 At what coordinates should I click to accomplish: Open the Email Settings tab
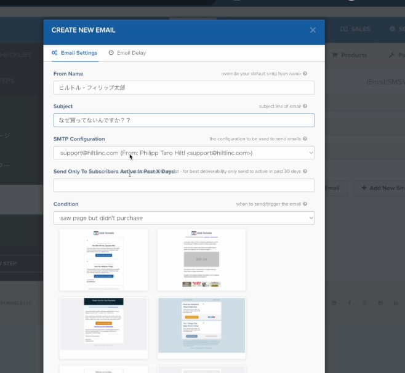(74, 53)
